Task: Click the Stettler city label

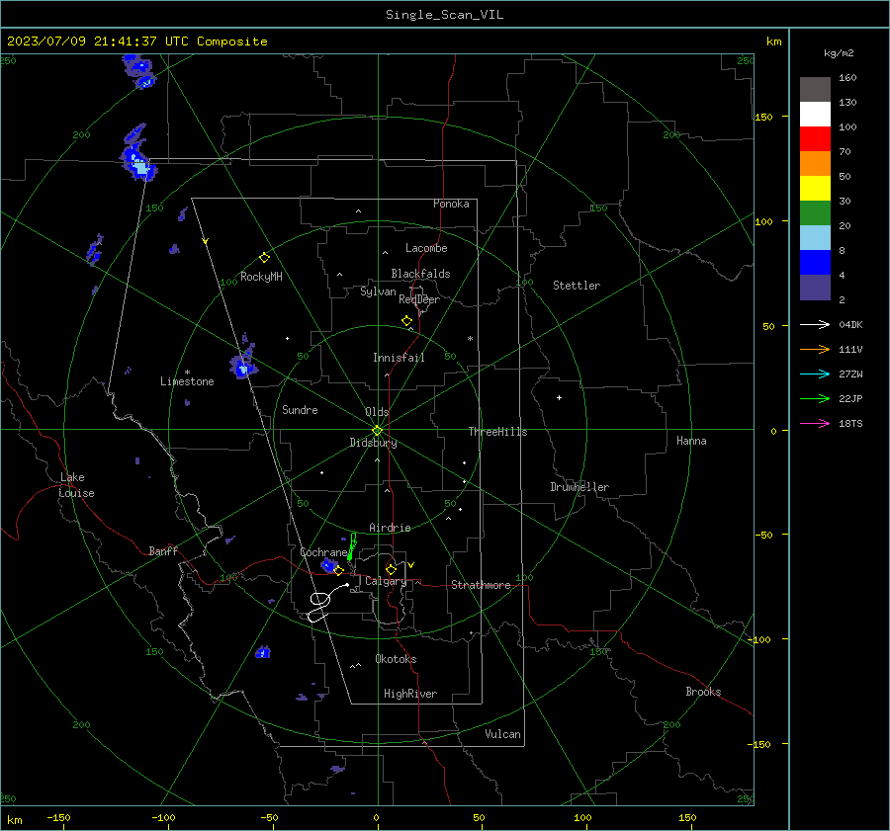Action: 577,286
